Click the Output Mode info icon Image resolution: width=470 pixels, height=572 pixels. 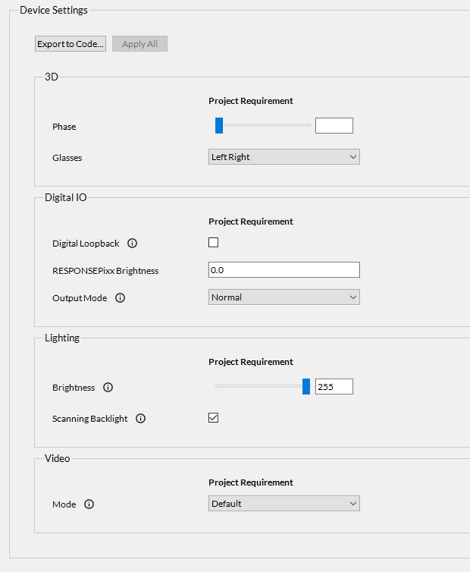coord(120,298)
